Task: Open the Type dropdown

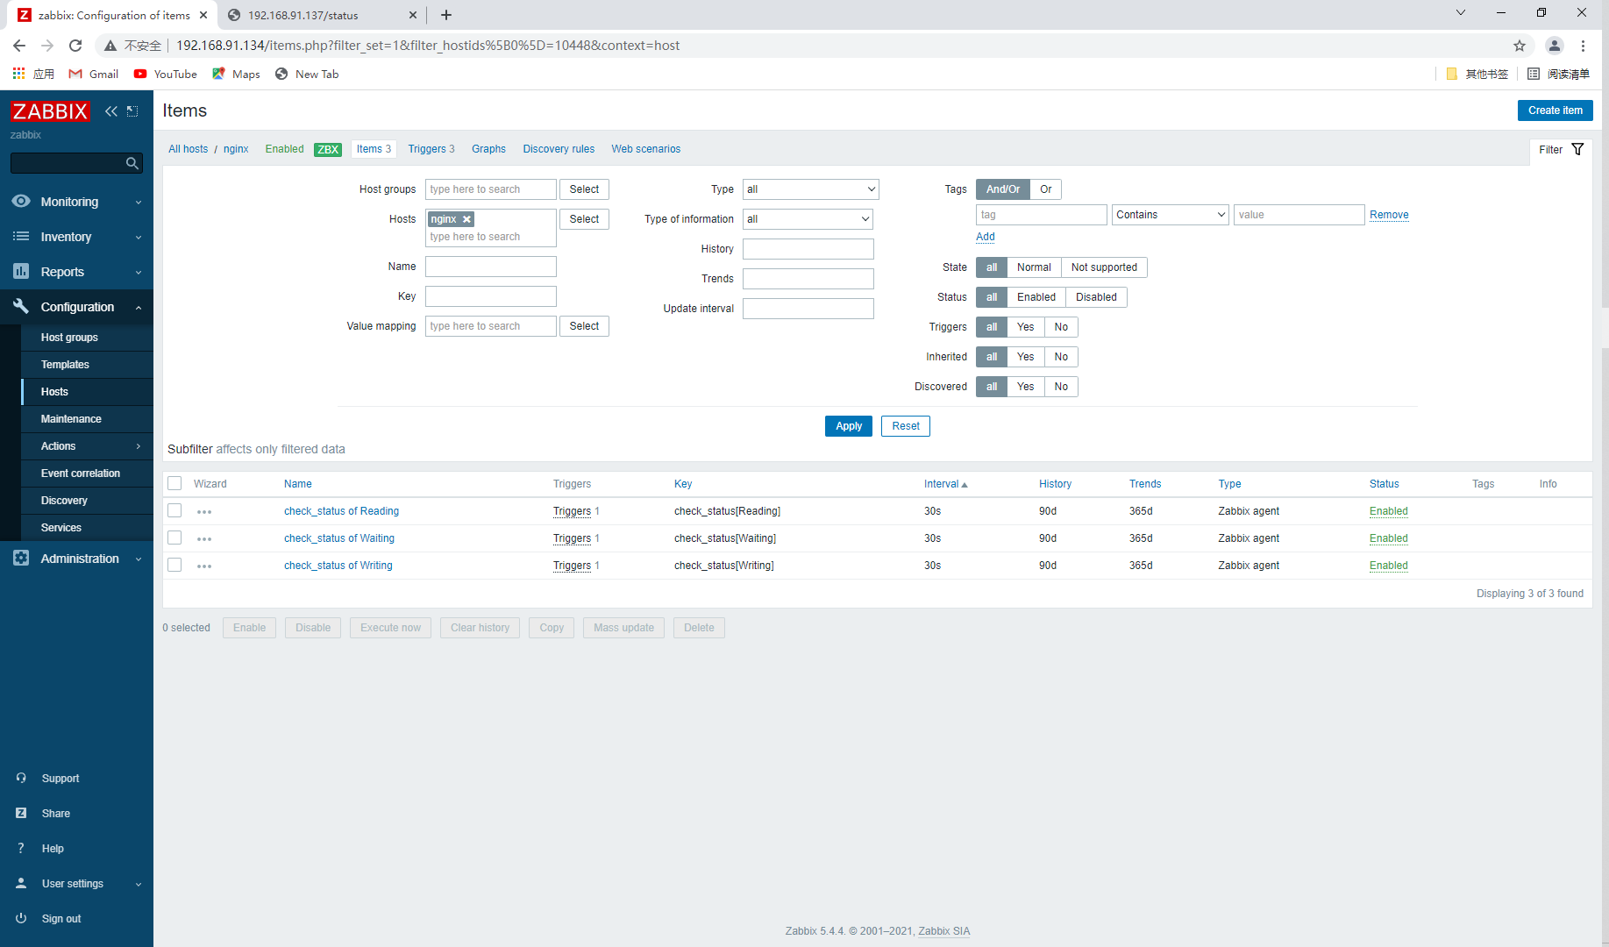Action: [x=810, y=189]
